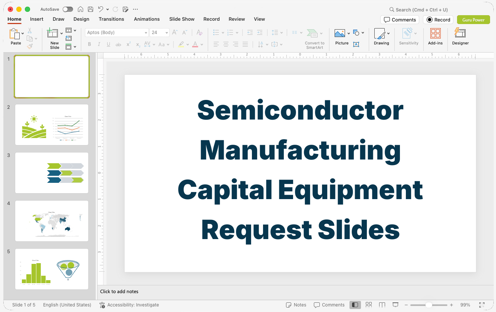Expand the New Slide layout arrow

[62, 34]
